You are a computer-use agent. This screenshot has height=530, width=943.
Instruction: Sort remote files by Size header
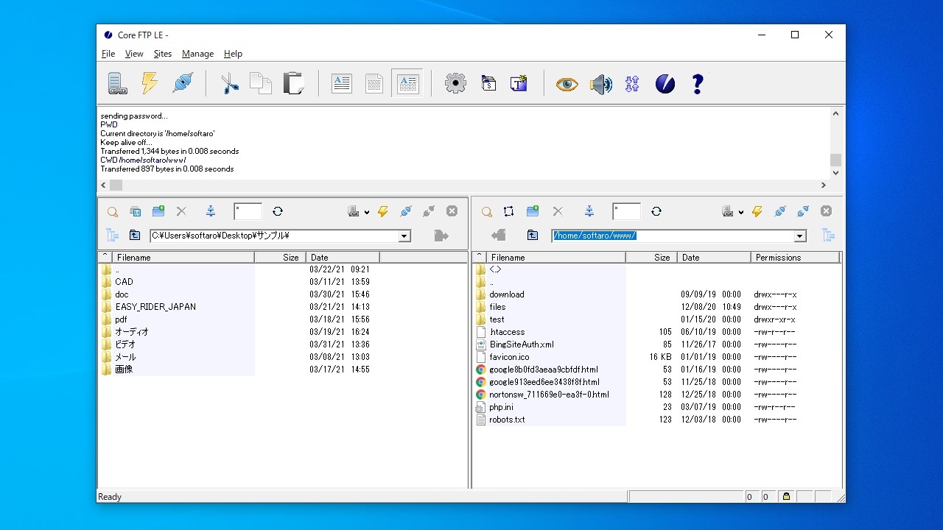point(651,258)
